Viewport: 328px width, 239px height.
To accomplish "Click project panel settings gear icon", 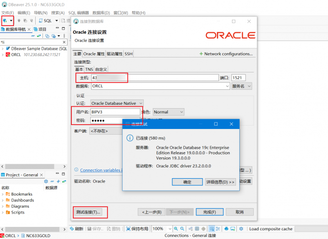I will point(46,182).
